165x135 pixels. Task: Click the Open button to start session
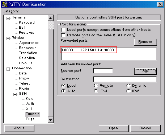click(114, 128)
